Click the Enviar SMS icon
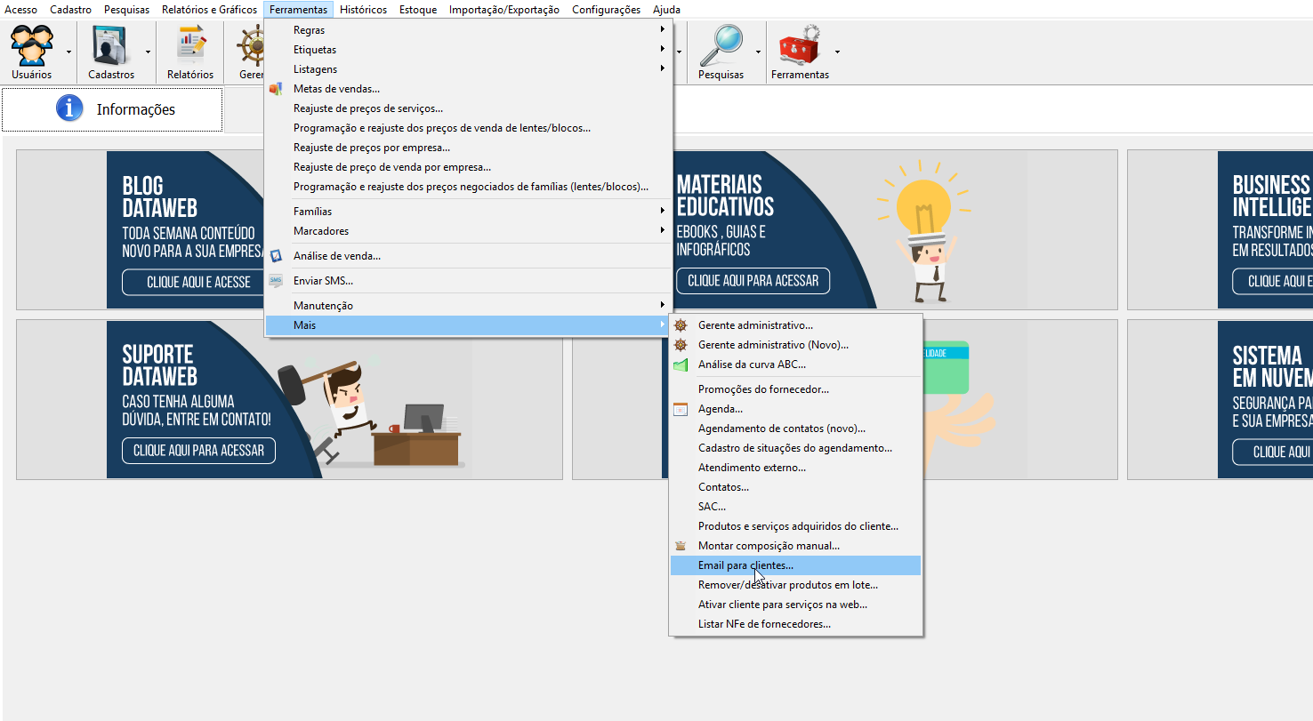1313x721 pixels. point(276,281)
